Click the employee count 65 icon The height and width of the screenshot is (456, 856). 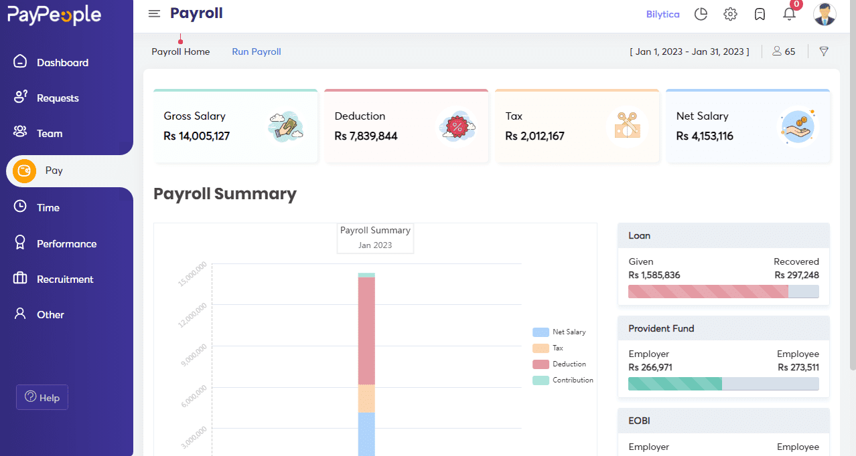[777, 51]
